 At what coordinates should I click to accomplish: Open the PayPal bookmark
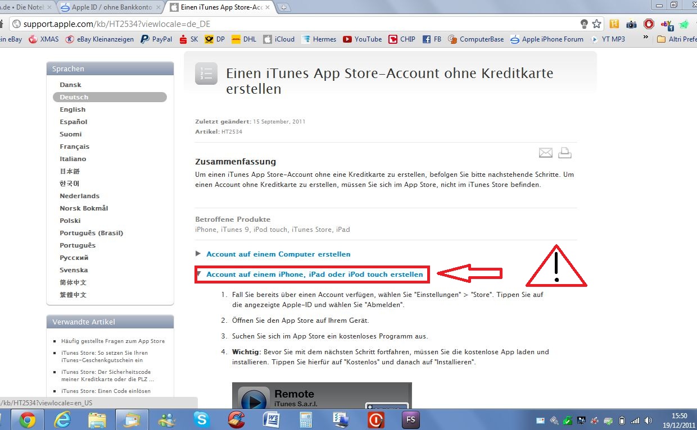156,39
